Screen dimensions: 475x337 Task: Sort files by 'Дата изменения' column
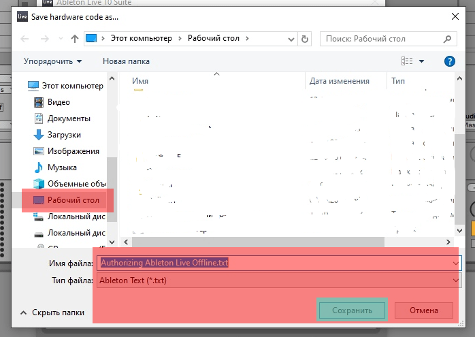click(340, 81)
